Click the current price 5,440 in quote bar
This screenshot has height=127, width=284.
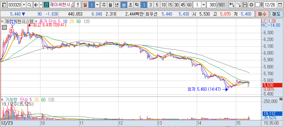(15, 14)
